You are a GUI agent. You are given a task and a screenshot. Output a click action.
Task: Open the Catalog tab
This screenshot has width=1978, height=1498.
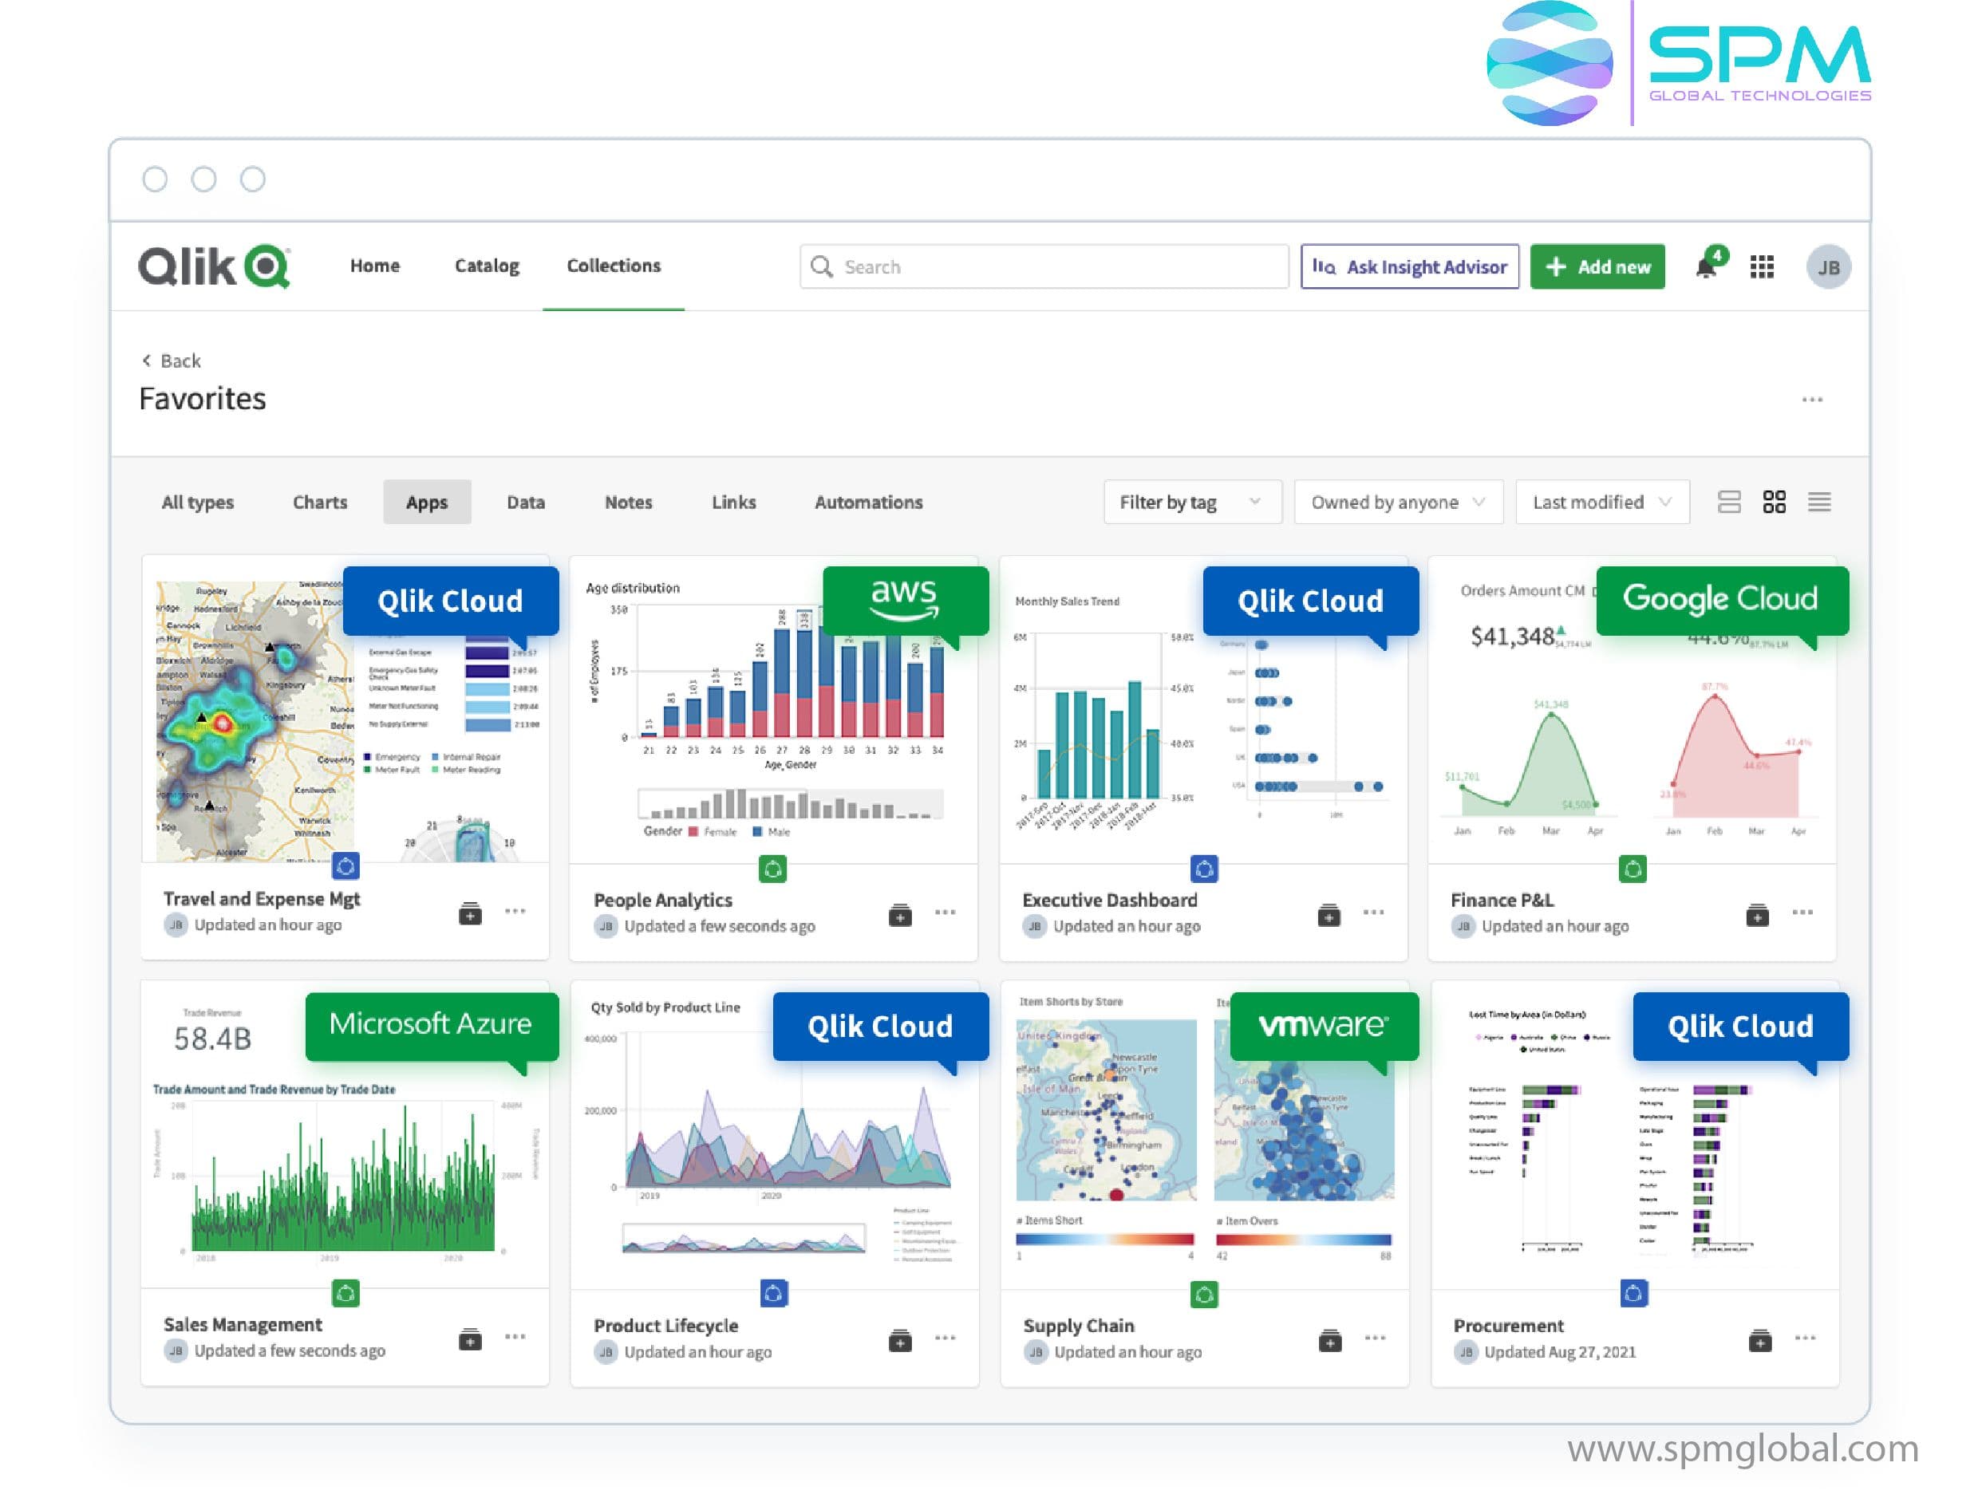coord(487,266)
